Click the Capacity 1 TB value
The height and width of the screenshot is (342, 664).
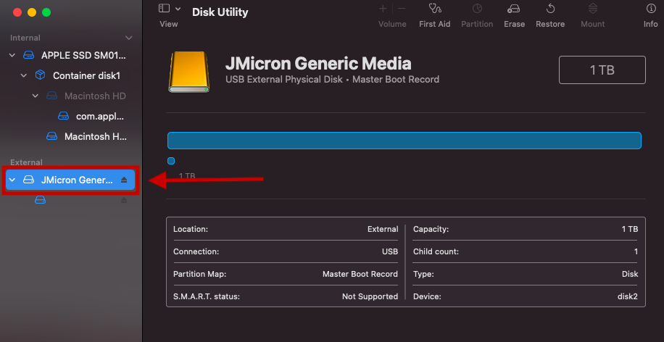click(630, 230)
